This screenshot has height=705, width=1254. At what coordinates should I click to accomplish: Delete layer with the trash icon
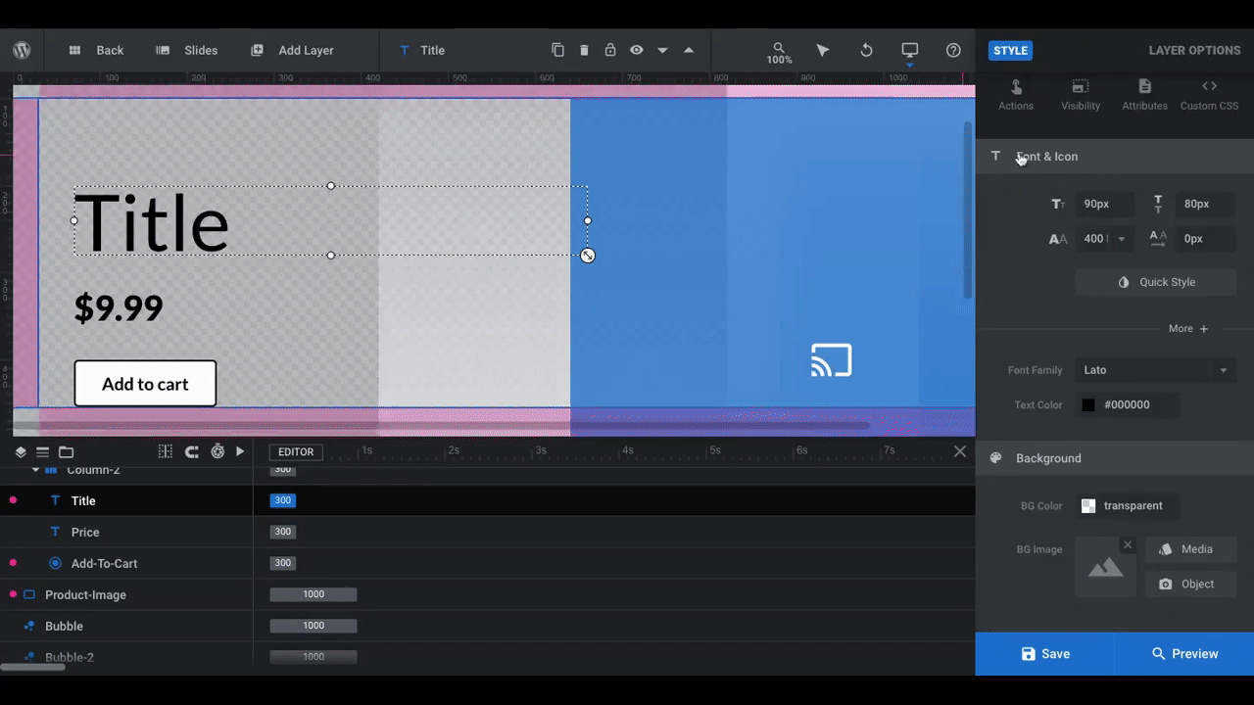click(x=584, y=50)
